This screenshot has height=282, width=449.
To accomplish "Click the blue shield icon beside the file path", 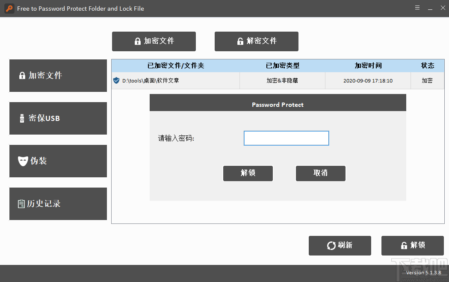I will click(116, 80).
